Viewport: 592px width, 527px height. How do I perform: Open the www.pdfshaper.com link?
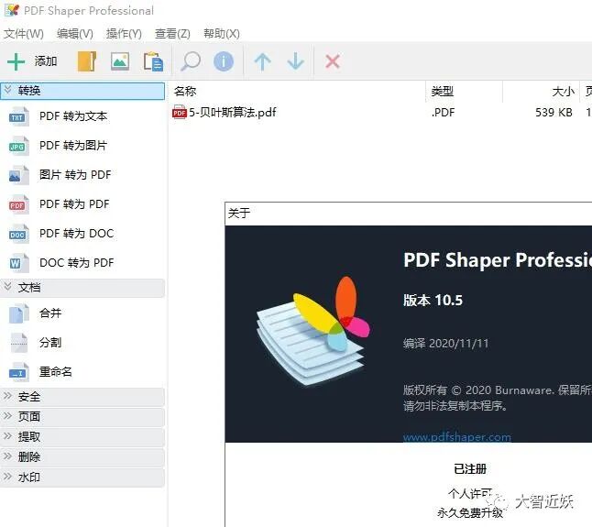[x=457, y=437]
